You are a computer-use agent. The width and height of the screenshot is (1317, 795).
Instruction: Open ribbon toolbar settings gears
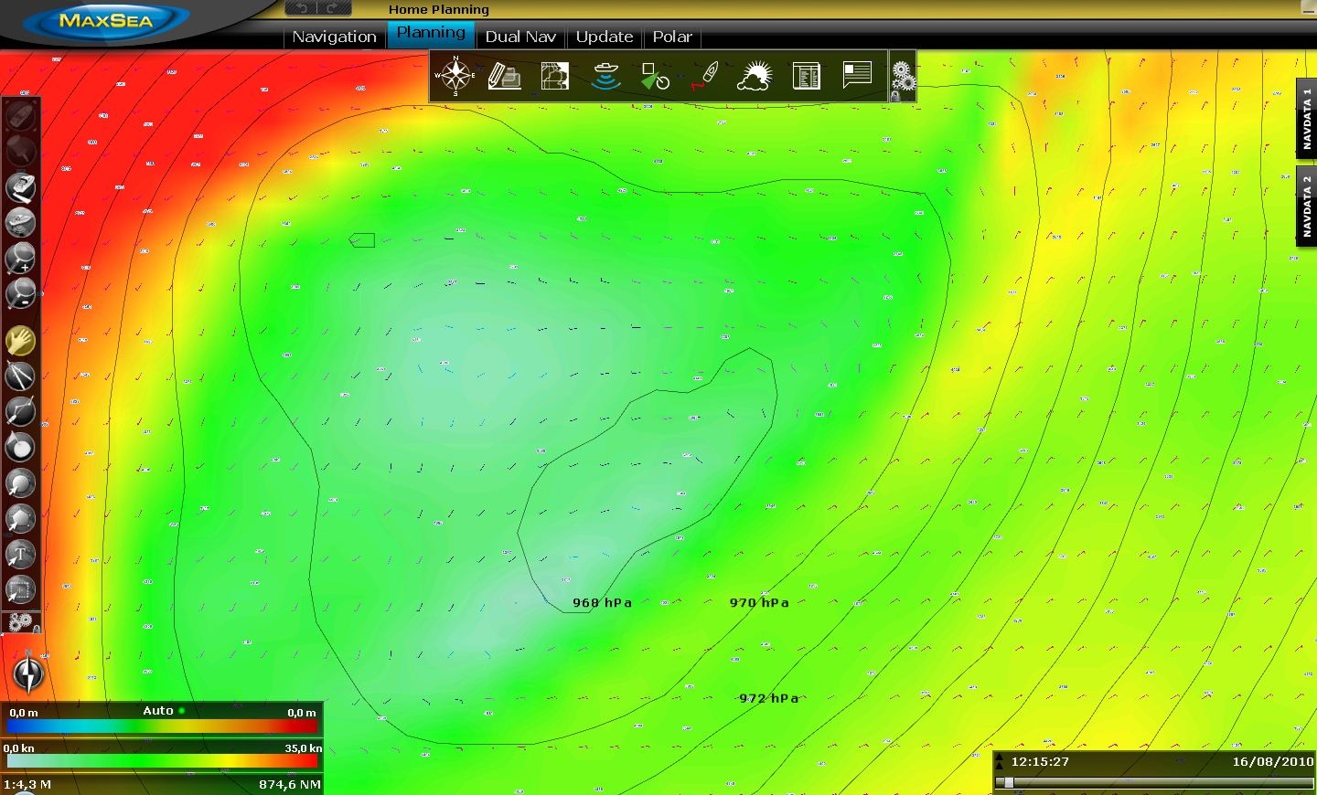tap(902, 78)
